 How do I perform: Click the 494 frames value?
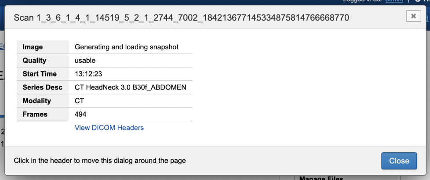click(81, 114)
